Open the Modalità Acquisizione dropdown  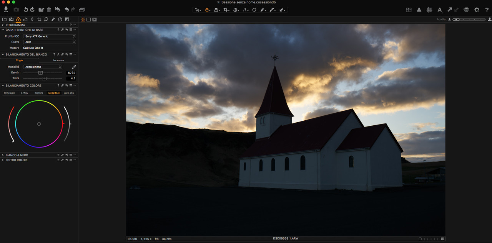pos(43,67)
